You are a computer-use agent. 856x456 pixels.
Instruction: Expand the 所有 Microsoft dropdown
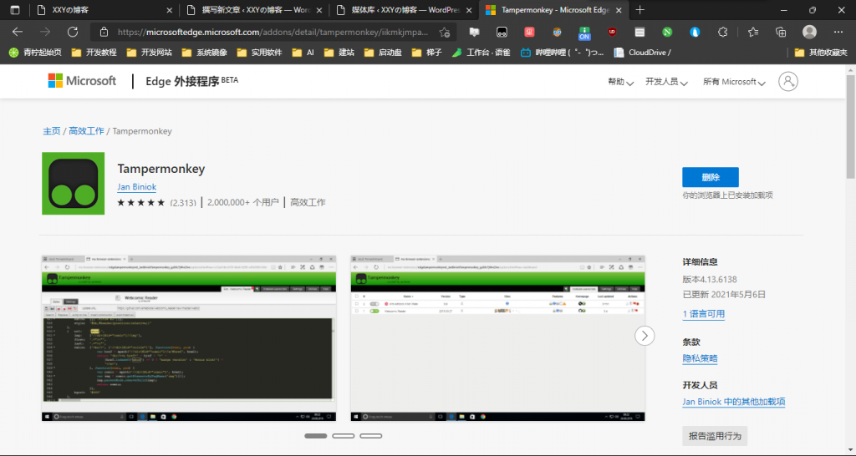pos(734,82)
